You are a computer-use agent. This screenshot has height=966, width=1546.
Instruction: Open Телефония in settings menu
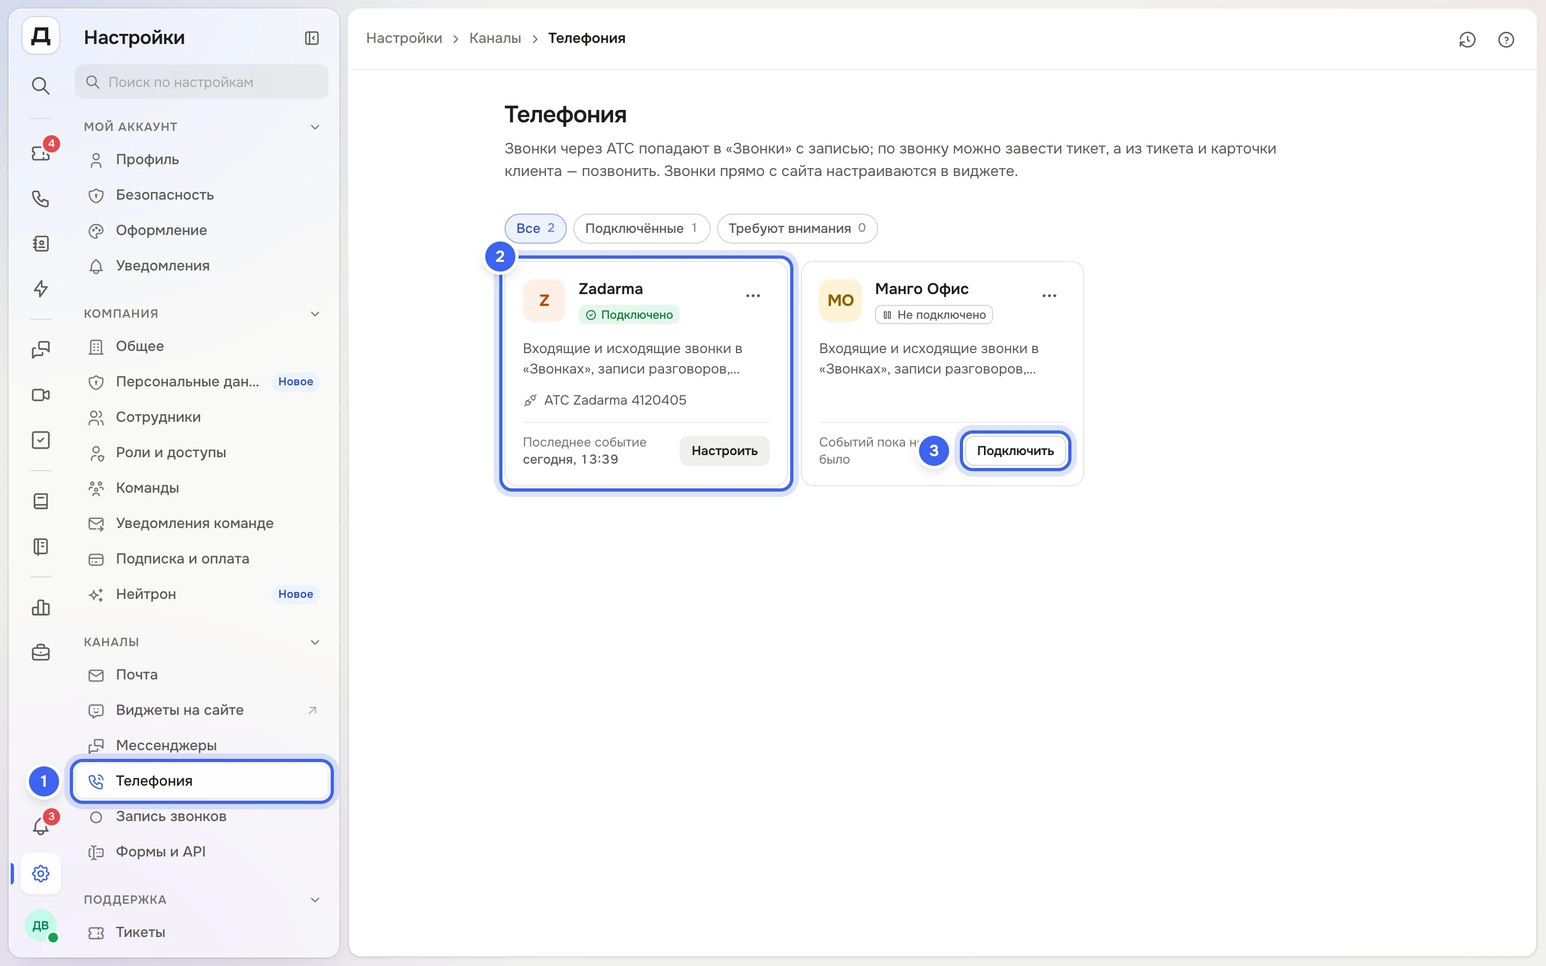202,781
